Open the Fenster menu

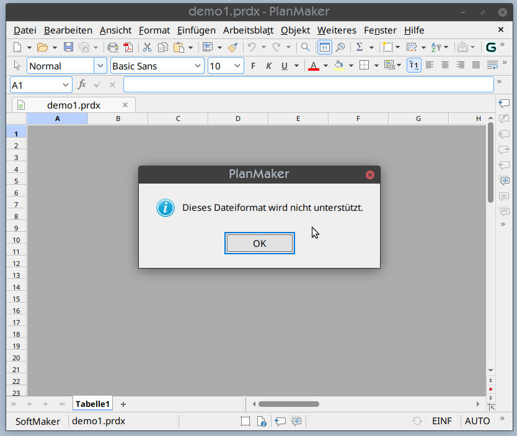click(x=380, y=30)
